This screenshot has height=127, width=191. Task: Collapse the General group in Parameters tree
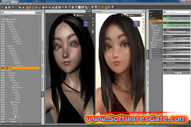pyautogui.click(x=151, y=25)
